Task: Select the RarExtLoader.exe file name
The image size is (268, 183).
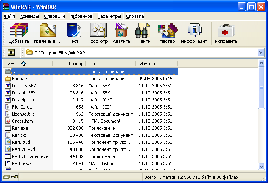Action: pyautogui.click(x=30, y=156)
